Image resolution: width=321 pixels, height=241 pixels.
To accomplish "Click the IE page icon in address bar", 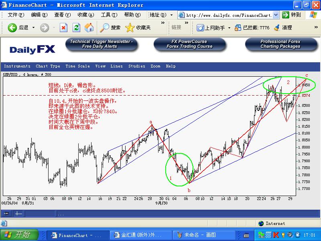I will click(x=181, y=15).
